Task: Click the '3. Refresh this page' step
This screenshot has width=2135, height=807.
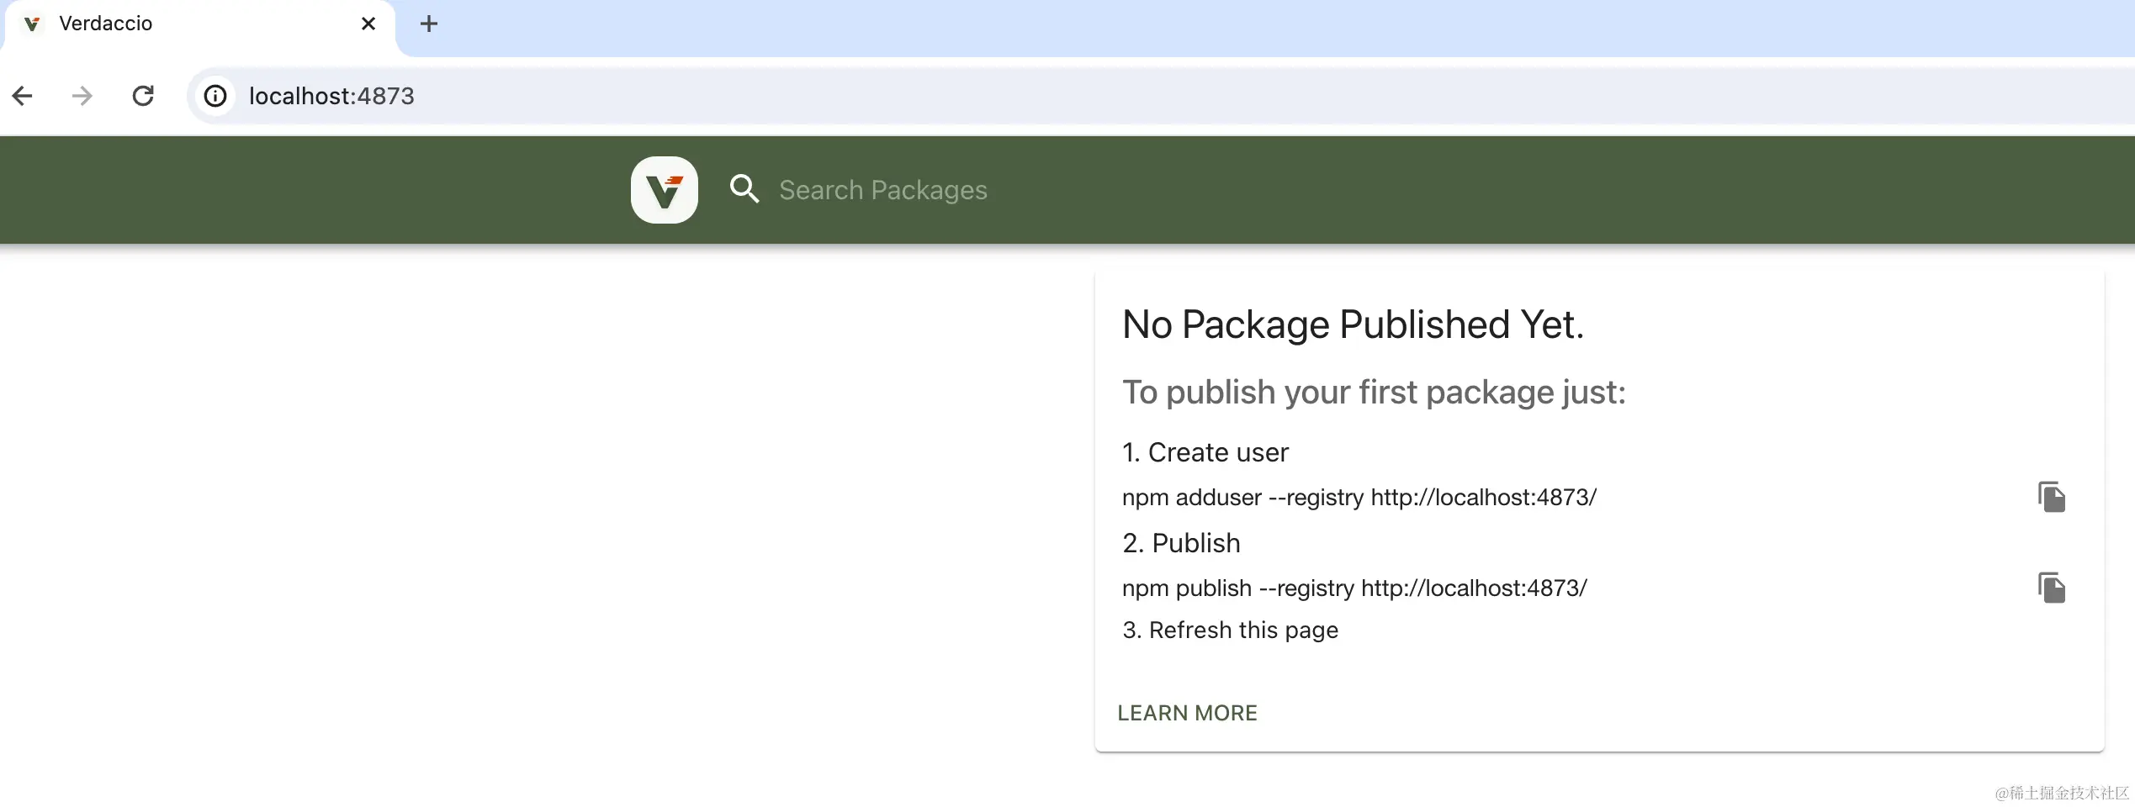Action: point(1230,630)
